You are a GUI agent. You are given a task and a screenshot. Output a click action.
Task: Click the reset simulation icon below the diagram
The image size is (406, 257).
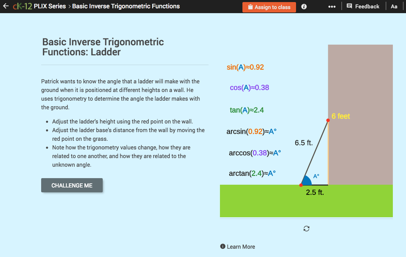point(306,228)
